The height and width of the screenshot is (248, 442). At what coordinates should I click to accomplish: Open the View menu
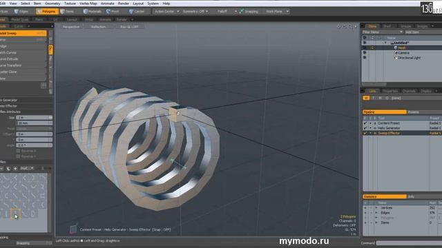(x=13, y=3)
